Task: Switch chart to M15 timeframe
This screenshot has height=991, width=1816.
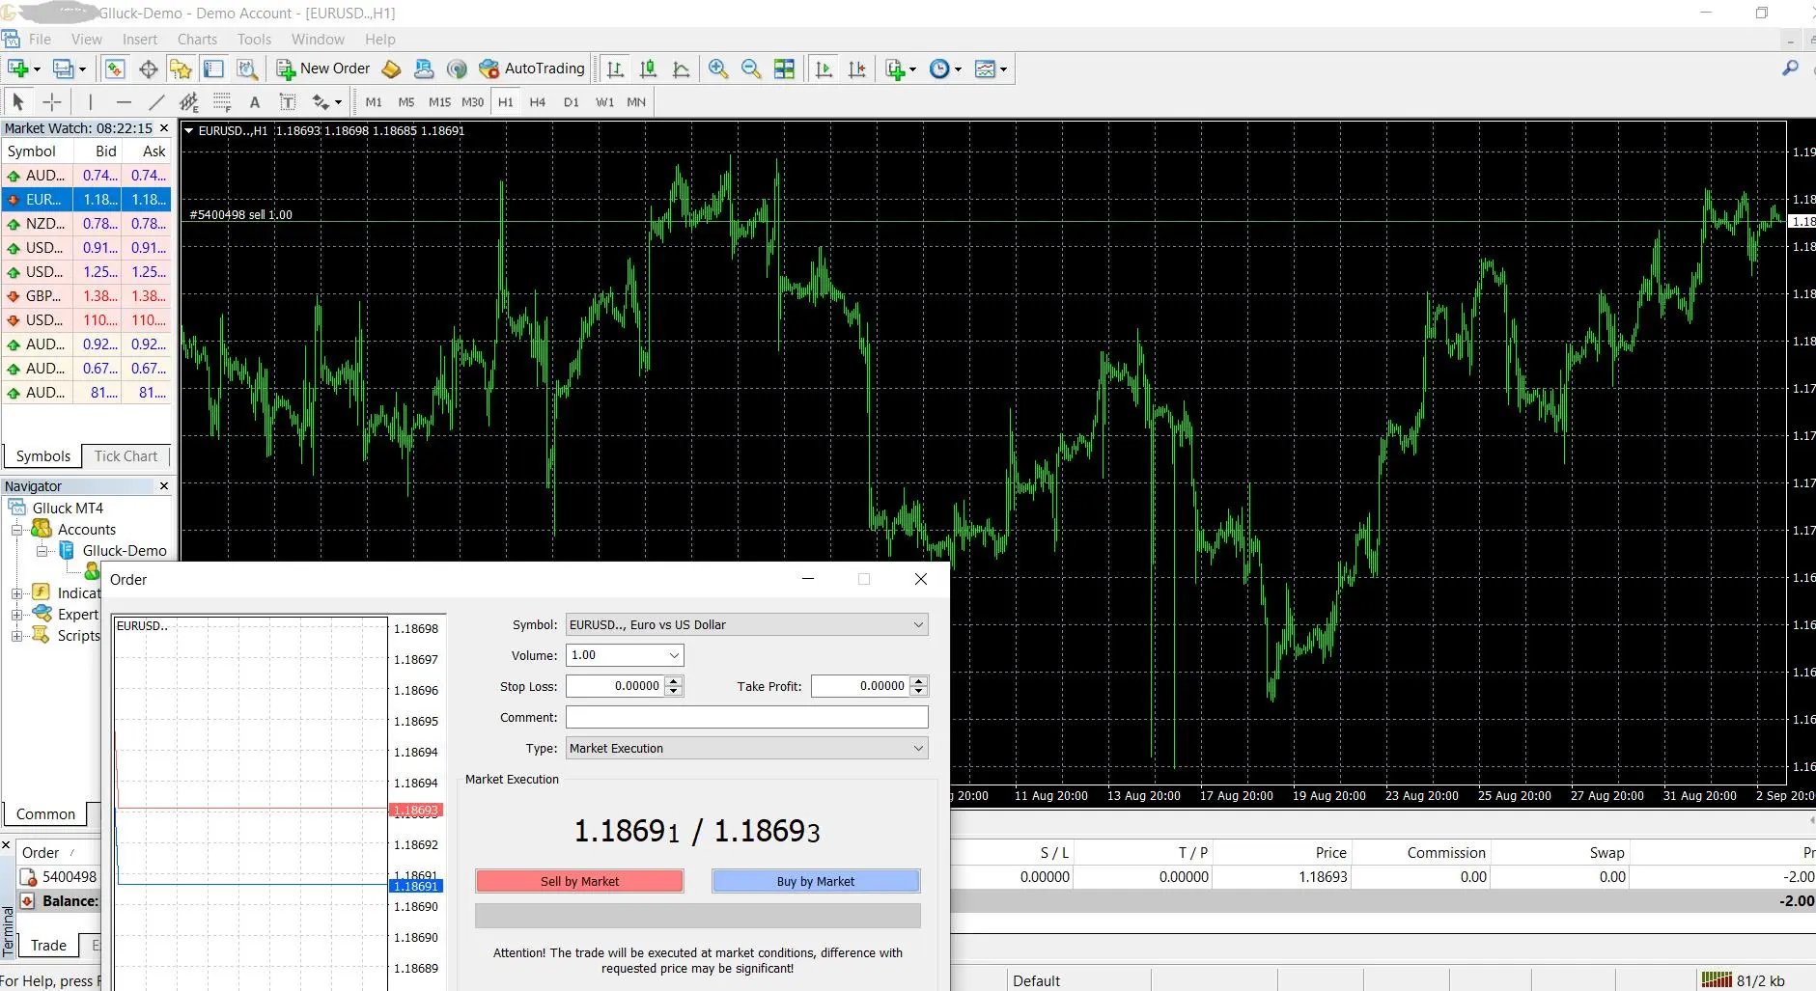Action: click(x=439, y=101)
